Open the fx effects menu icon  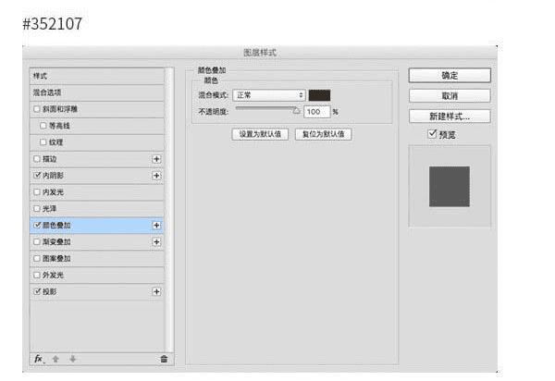pyautogui.click(x=39, y=359)
